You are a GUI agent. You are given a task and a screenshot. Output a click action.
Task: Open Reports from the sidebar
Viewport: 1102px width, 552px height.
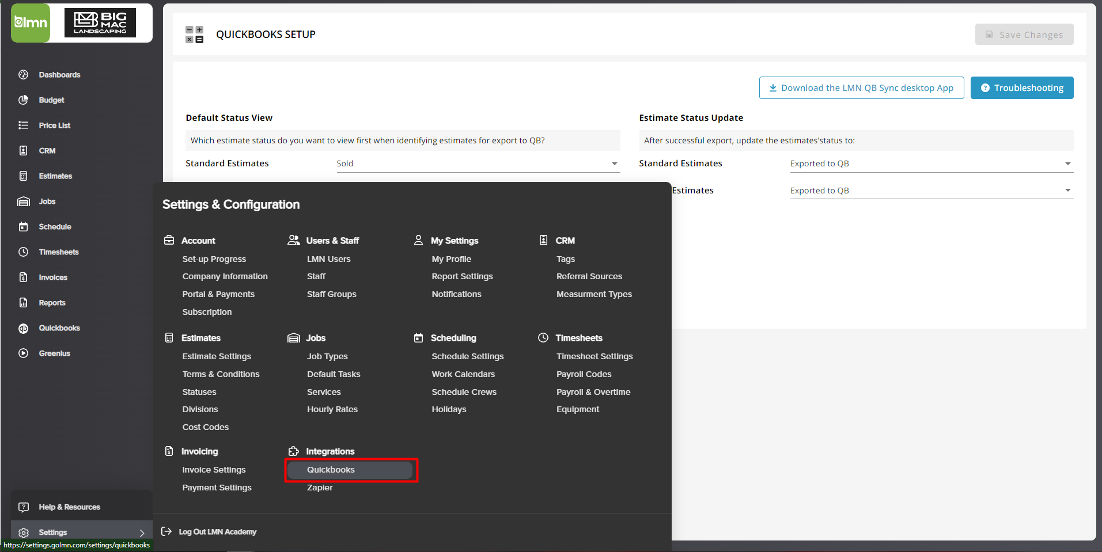[52, 302]
